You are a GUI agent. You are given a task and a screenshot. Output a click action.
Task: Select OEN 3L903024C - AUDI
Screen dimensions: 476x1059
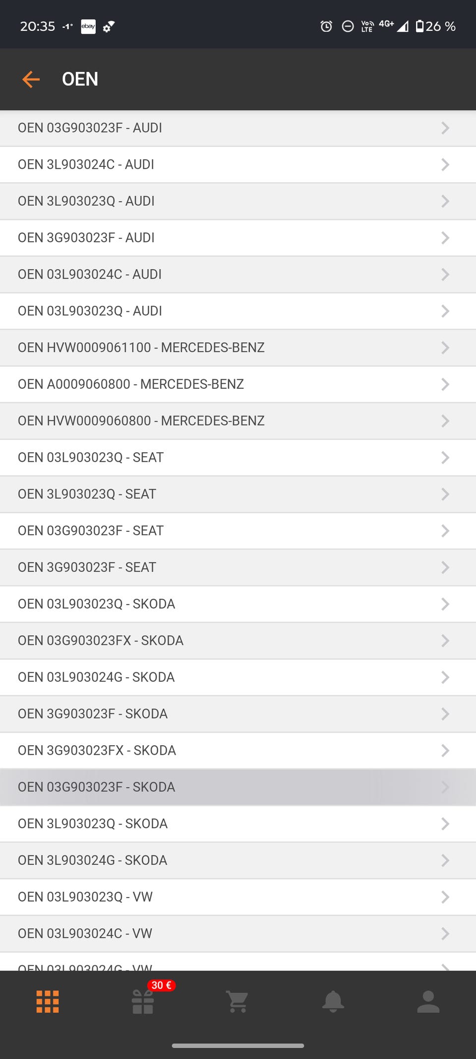(x=86, y=164)
